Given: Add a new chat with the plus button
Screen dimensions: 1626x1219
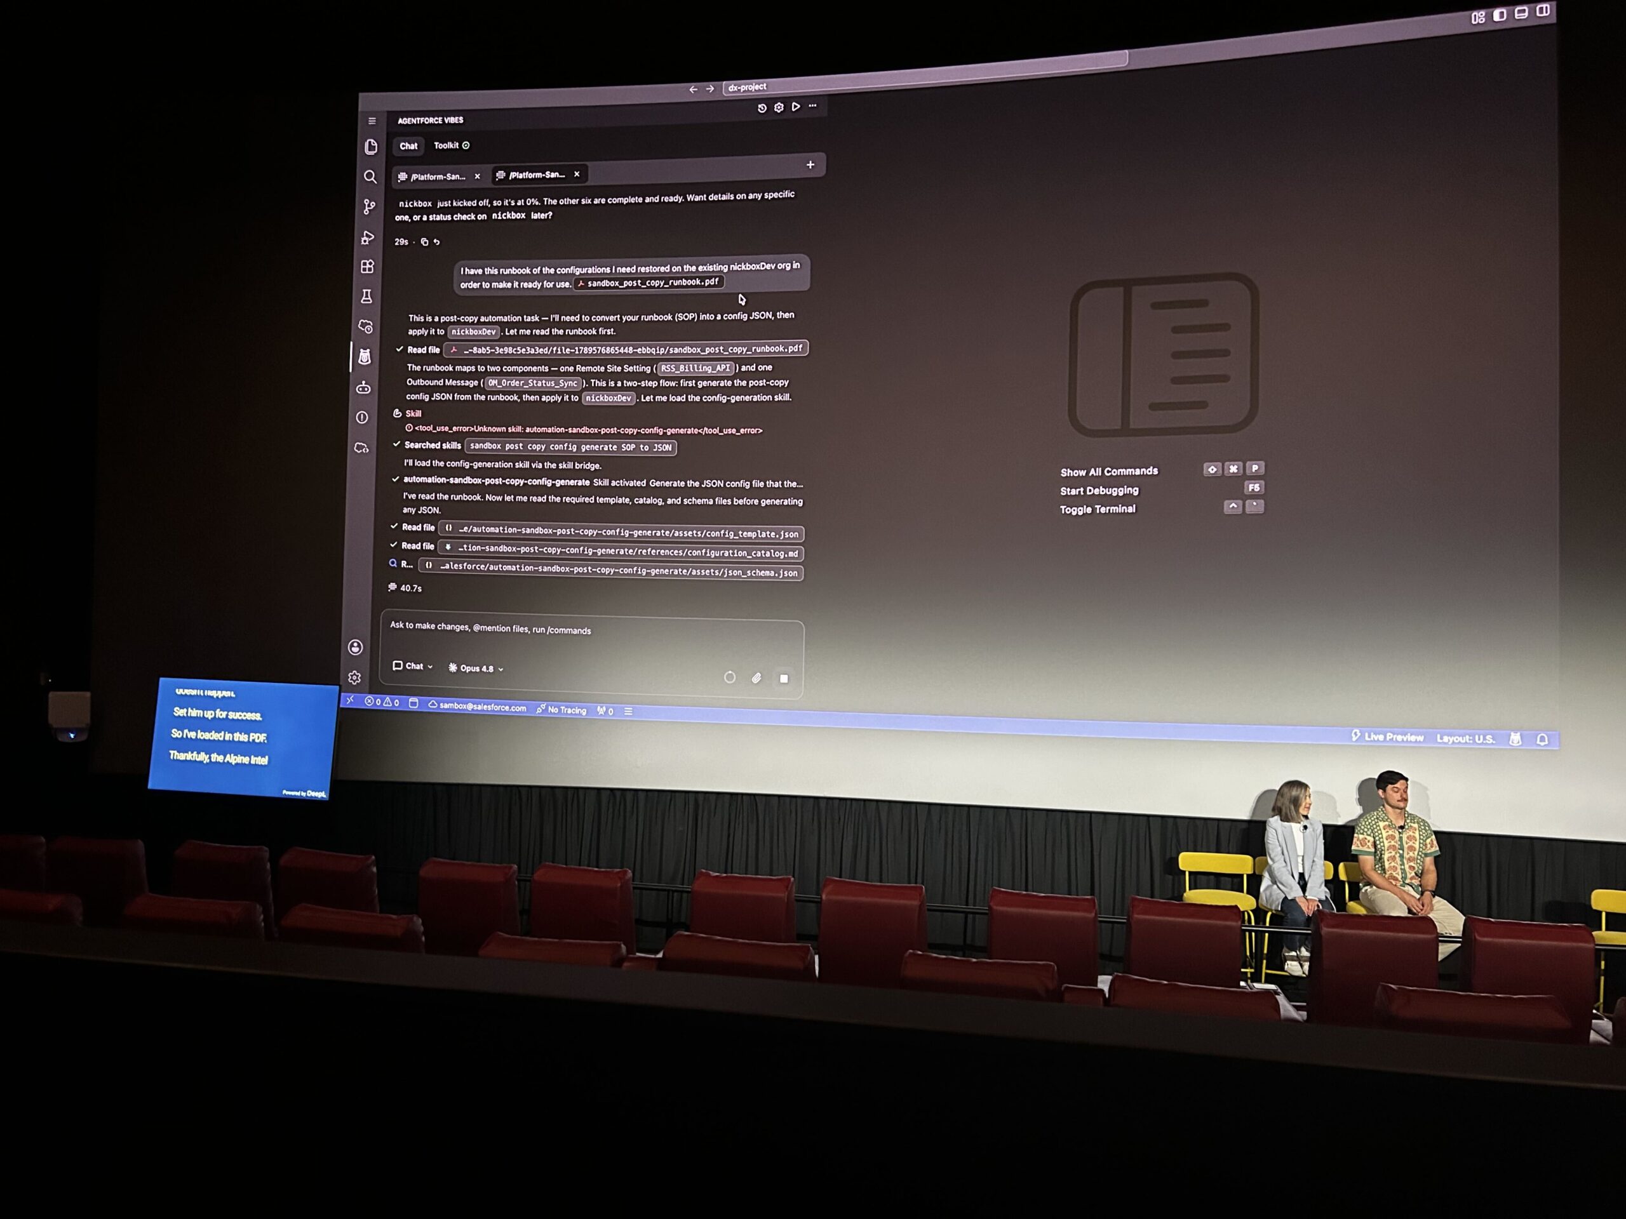Looking at the screenshot, I should (810, 164).
